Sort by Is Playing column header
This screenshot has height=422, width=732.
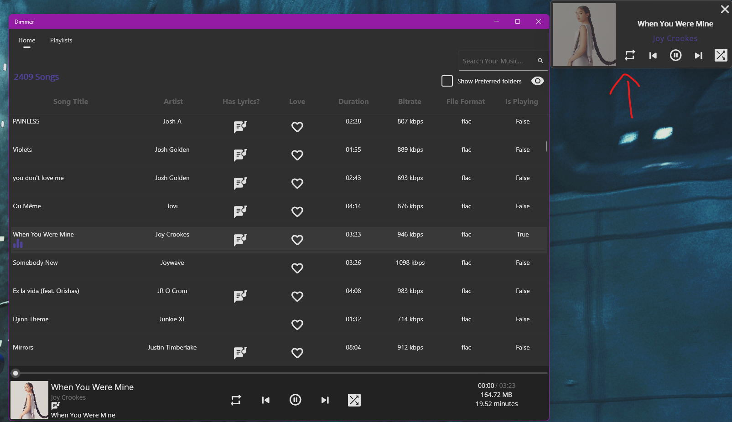click(x=522, y=102)
